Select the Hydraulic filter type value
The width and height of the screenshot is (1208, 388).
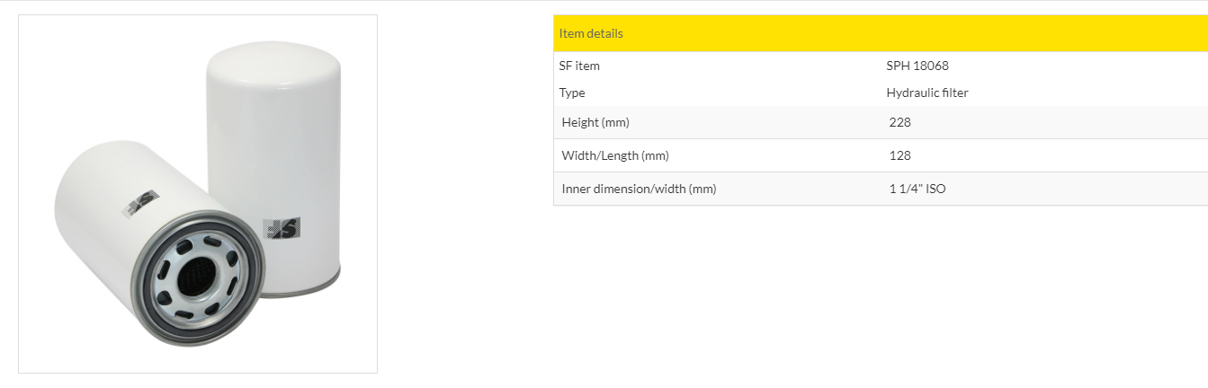927,93
